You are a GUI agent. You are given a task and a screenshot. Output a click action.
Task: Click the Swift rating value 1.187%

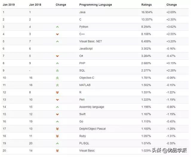pos(146,114)
